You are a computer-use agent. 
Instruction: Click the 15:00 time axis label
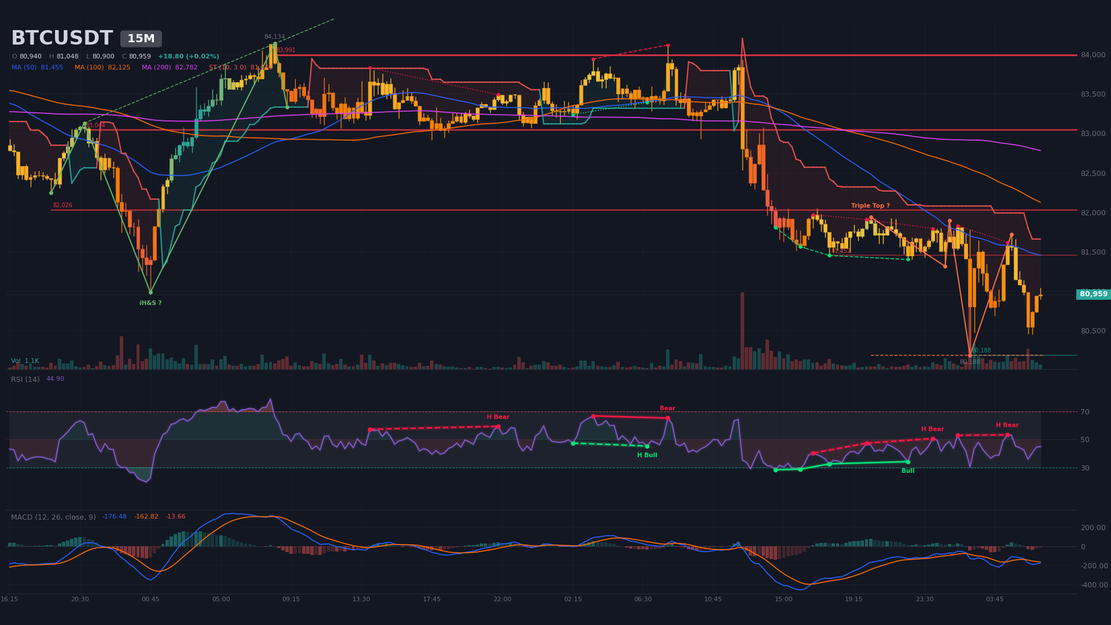tap(784, 599)
